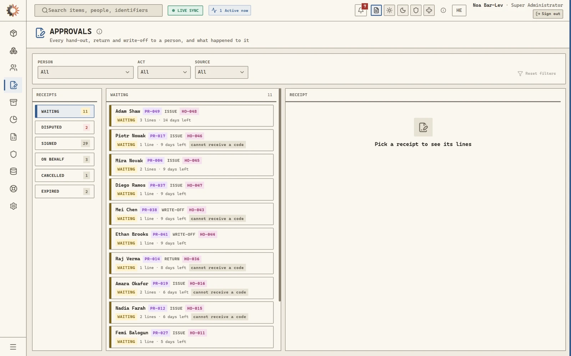
Task: Toggle language with HE button
Action: (x=459, y=10)
